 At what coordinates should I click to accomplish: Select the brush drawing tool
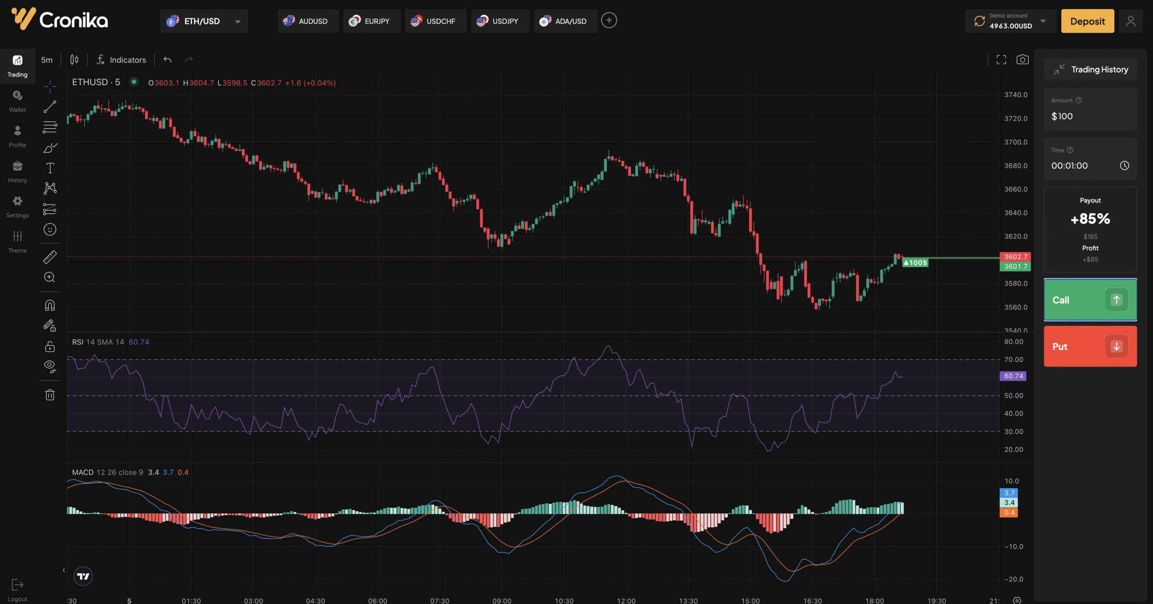point(50,148)
